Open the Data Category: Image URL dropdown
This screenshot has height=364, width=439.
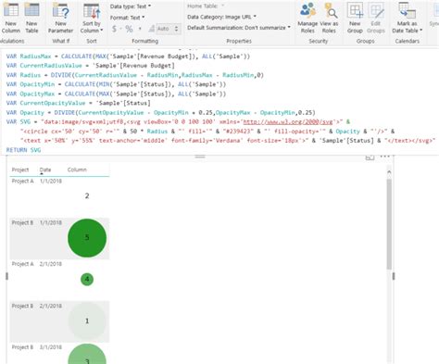click(221, 17)
